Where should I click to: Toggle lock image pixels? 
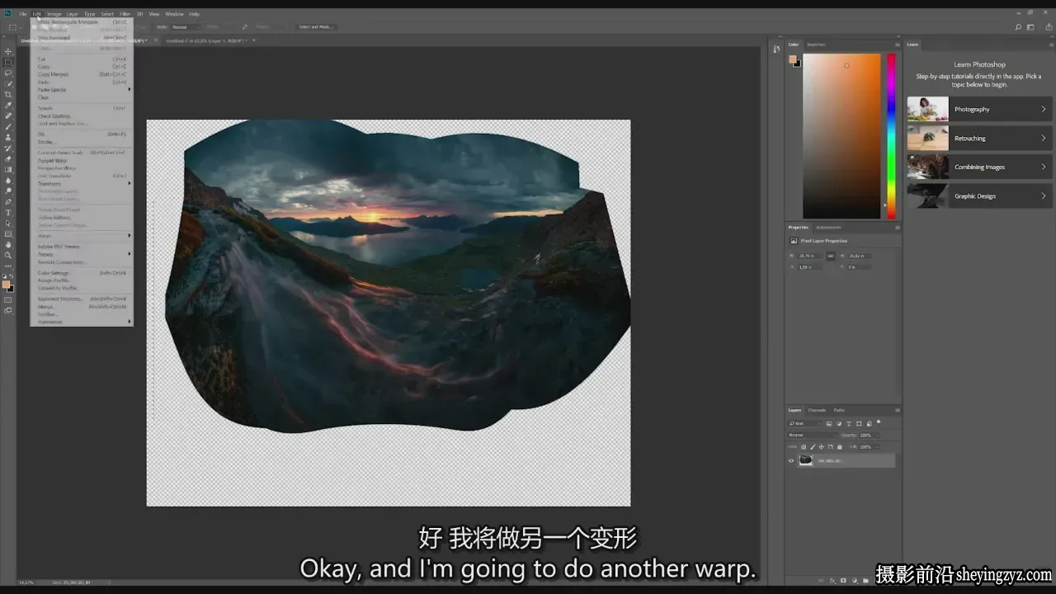pos(813,446)
